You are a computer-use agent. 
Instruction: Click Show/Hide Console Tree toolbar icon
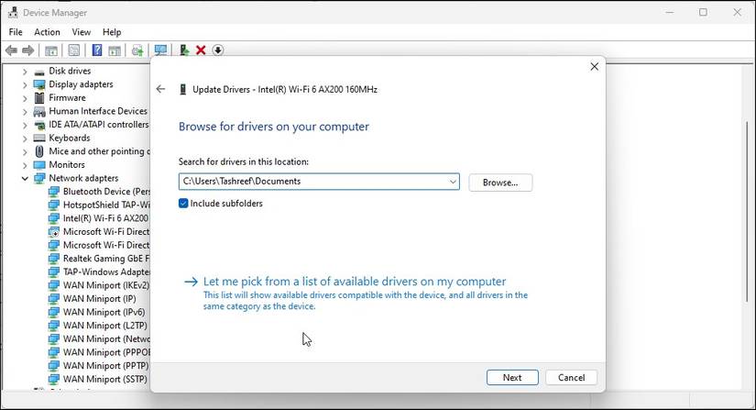[51, 50]
